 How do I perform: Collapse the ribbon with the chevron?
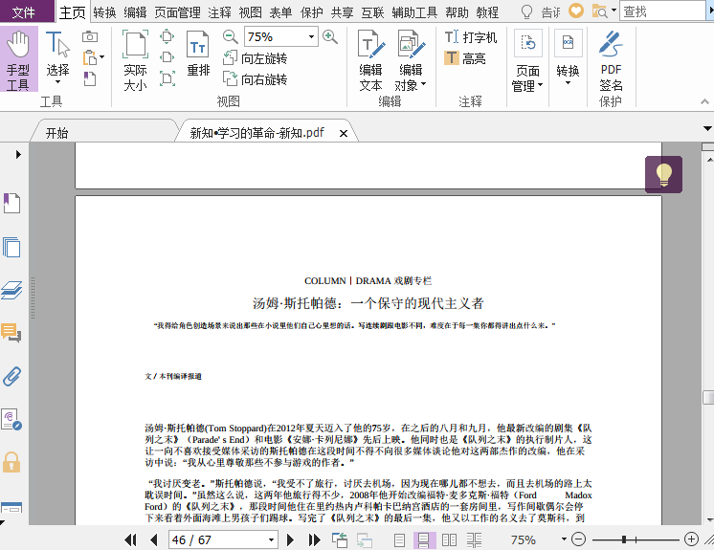pos(704,101)
